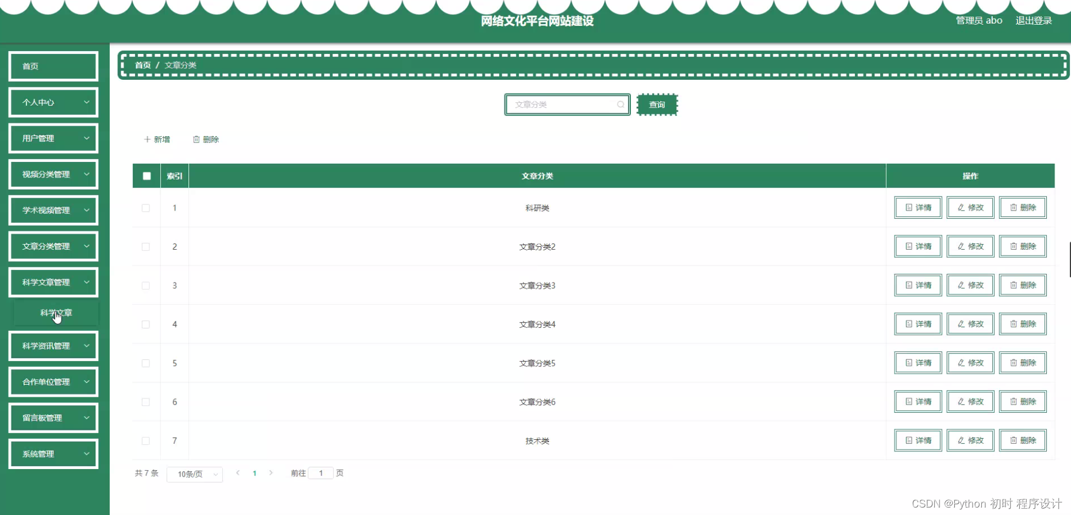Click 修改 pencil icon in 技术类 row

pyautogui.click(x=961, y=440)
